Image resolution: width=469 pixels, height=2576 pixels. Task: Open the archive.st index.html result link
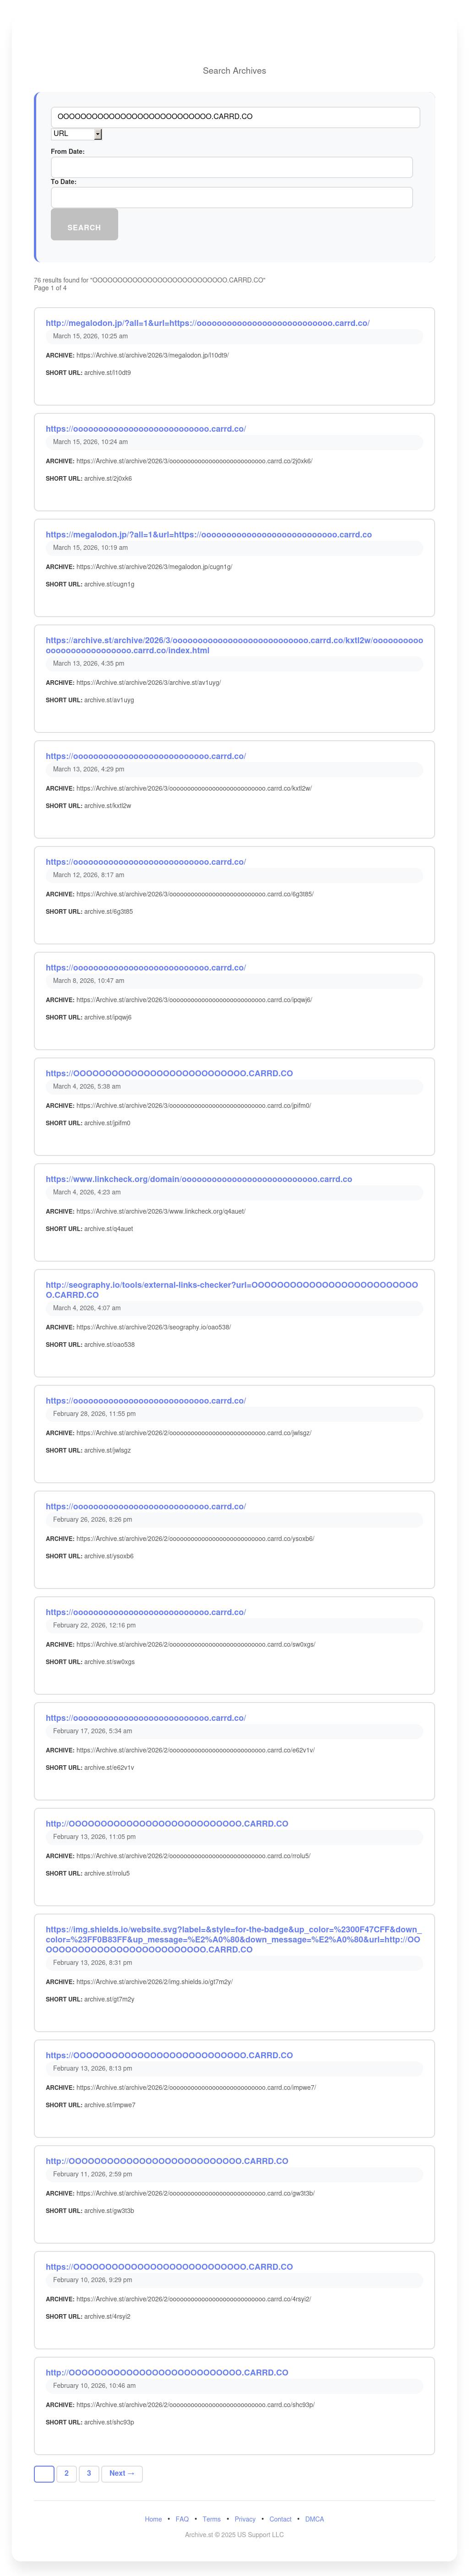pyautogui.click(x=233, y=645)
